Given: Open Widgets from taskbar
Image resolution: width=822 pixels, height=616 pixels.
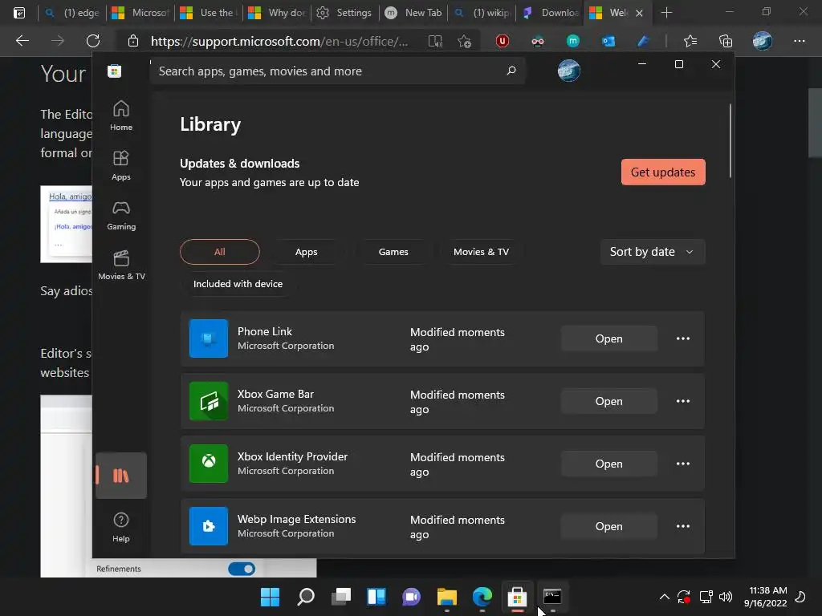Looking at the screenshot, I should click(376, 597).
